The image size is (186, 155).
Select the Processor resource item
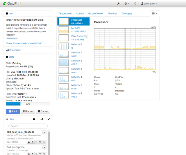(x=74, y=22)
